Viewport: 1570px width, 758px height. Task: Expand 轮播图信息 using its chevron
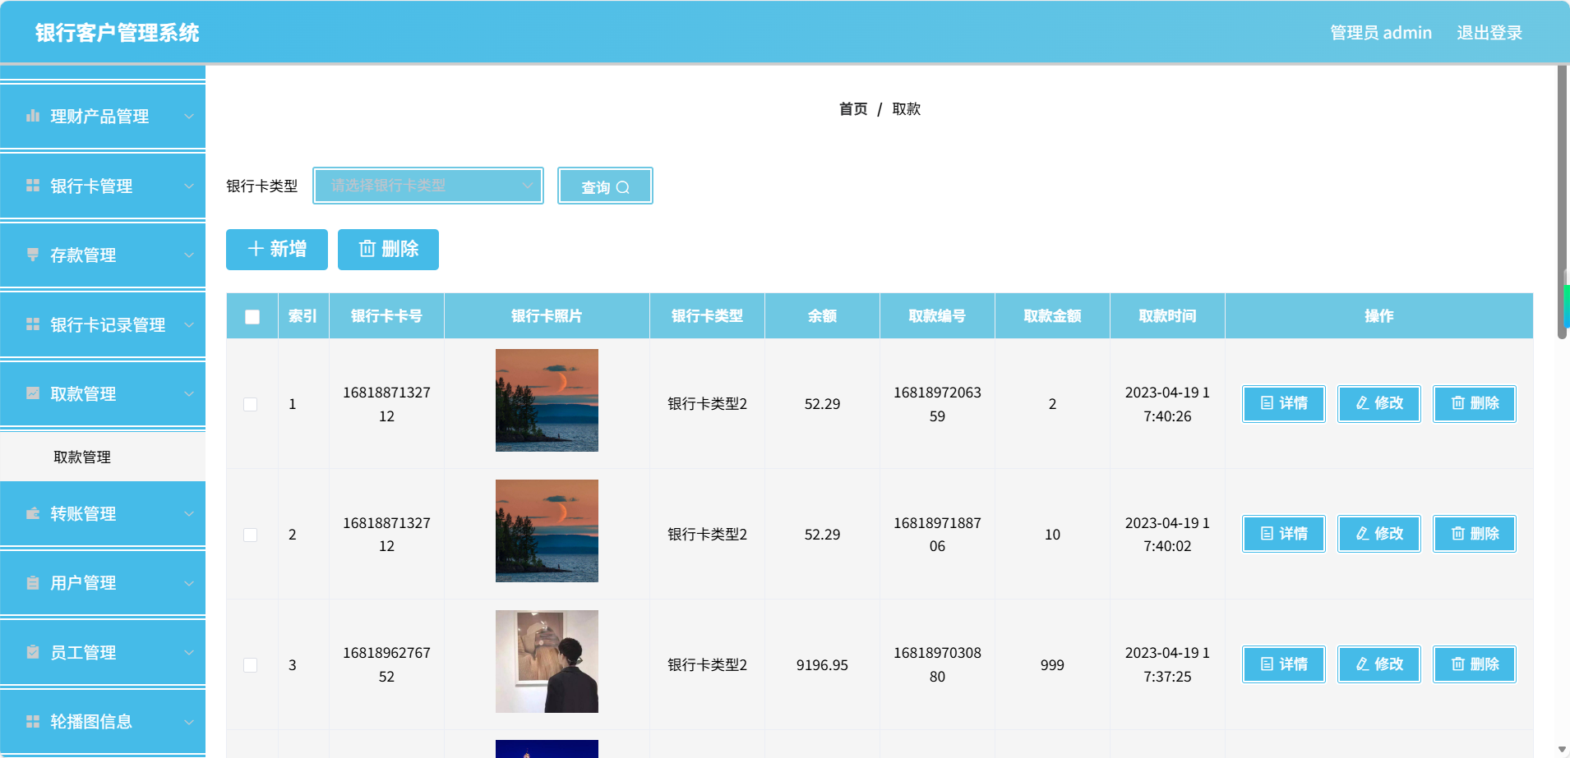click(189, 722)
